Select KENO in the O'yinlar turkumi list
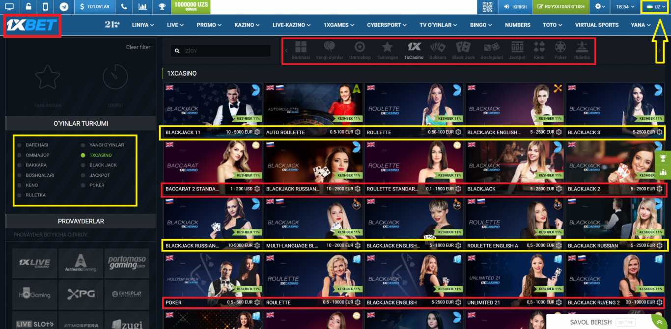671x329 pixels. click(x=31, y=185)
